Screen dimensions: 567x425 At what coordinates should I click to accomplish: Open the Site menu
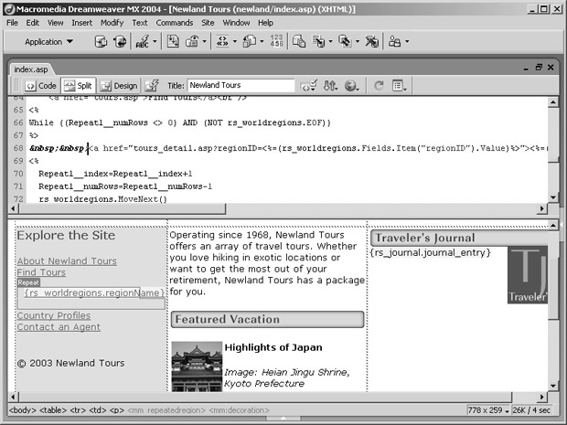pos(208,23)
